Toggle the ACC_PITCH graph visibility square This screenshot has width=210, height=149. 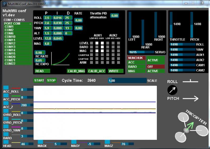pyautogui.click(x=6, y=95)
